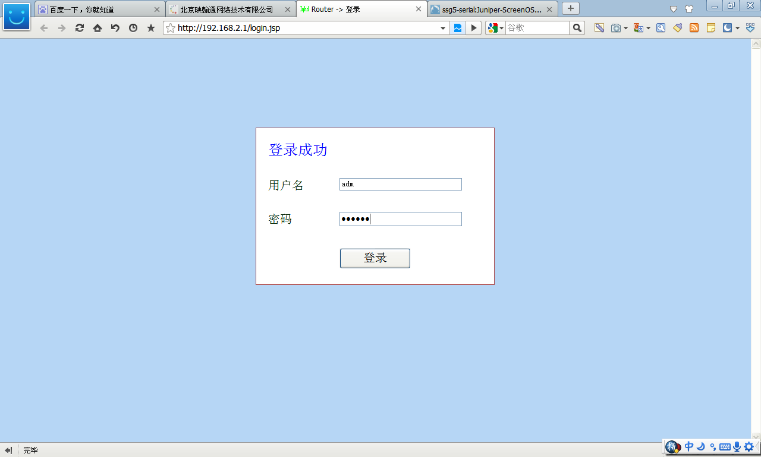
Task: Click the browser reload icon
Action: tap(80, 28)
